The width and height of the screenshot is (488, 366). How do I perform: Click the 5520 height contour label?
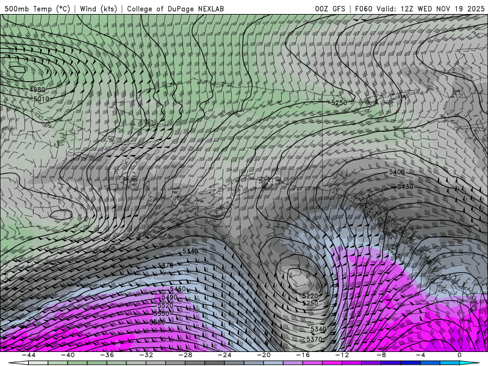click(165, 306)
